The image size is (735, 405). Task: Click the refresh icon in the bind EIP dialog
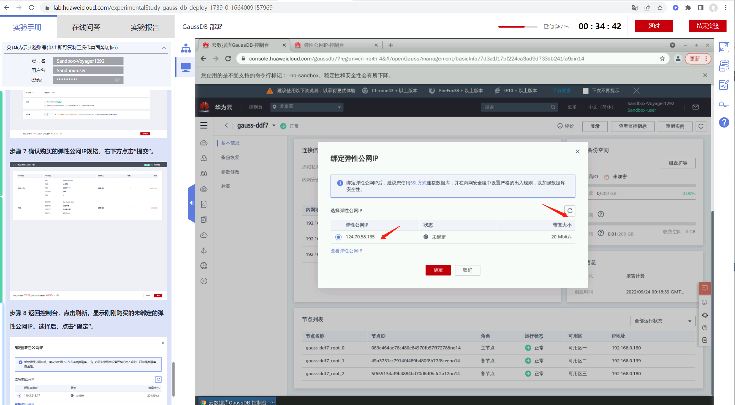[570, 211]
